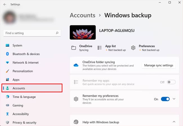The image size is (183, 126).
Task: Click the Find a setting search box
Action: pos(32,33)
